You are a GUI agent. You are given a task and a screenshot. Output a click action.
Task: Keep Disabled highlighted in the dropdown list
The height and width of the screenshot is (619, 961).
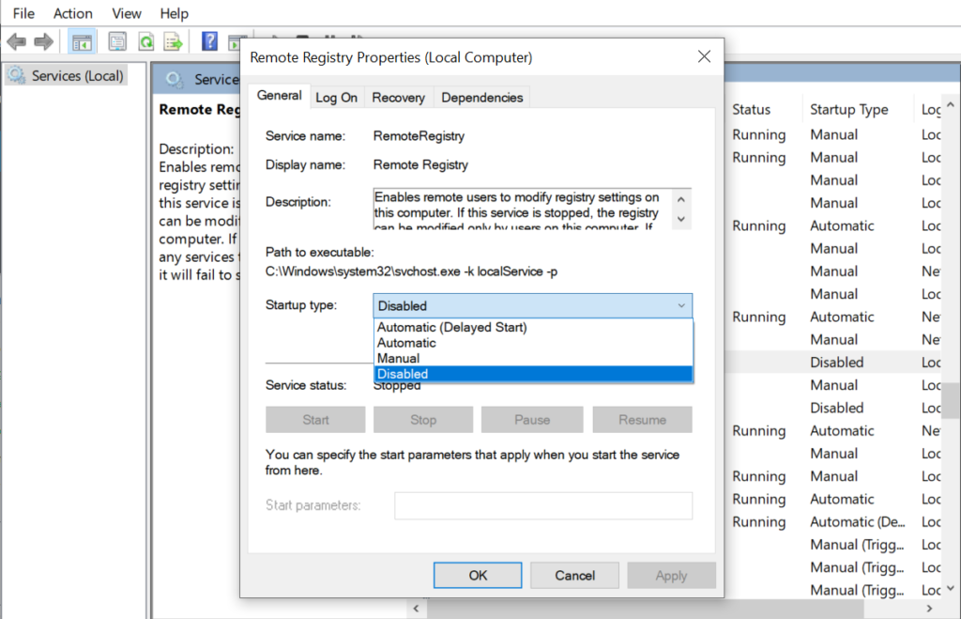click(404, 374)
